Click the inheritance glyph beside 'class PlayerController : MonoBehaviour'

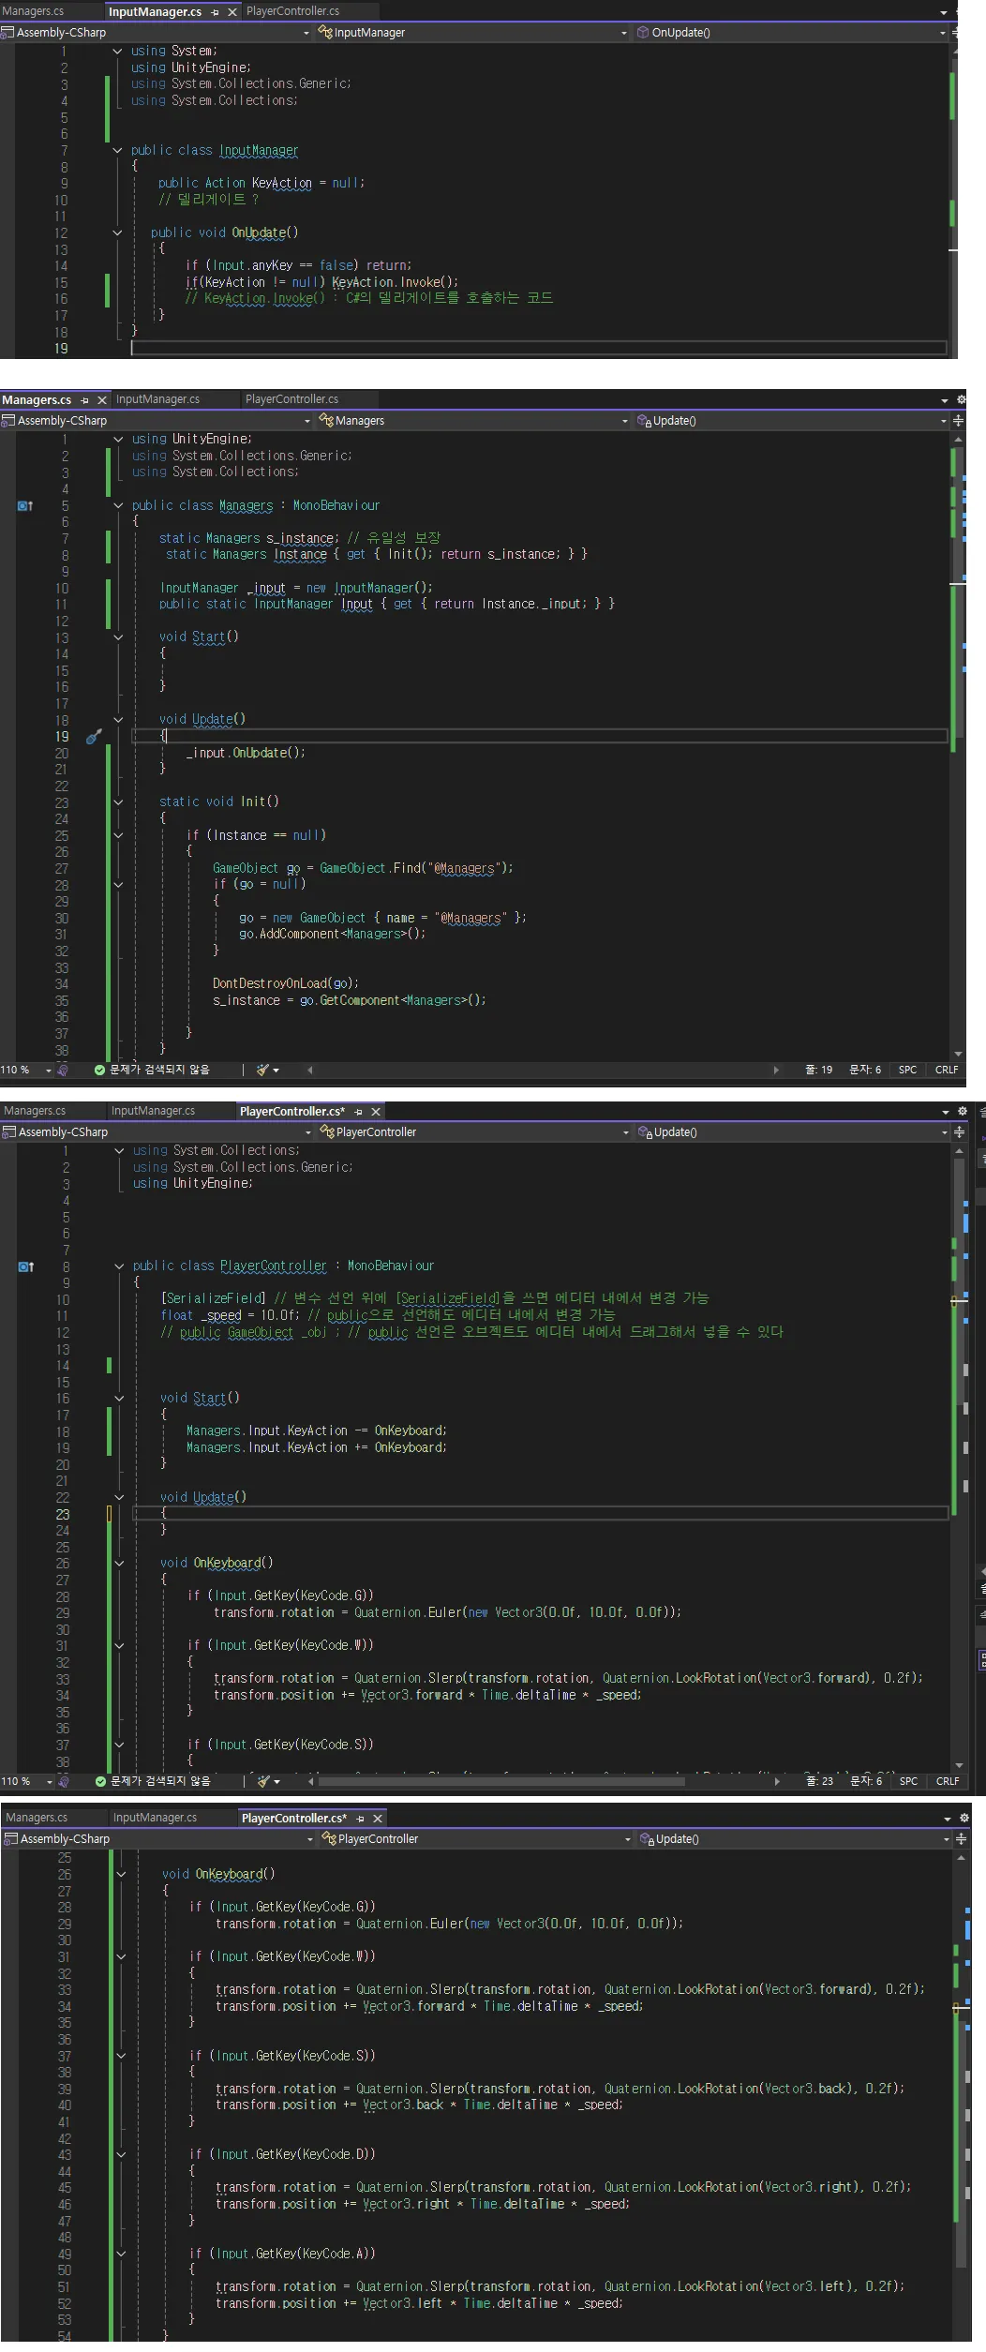coord(26,1266)
